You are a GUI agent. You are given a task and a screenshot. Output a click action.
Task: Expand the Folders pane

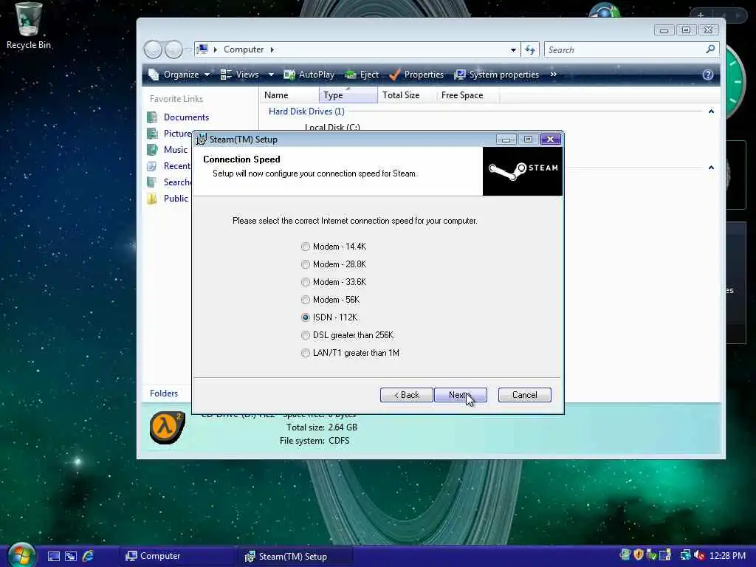(164, 394)
